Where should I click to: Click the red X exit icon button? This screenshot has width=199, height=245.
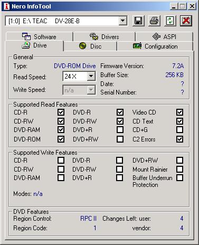coord(186,21)
